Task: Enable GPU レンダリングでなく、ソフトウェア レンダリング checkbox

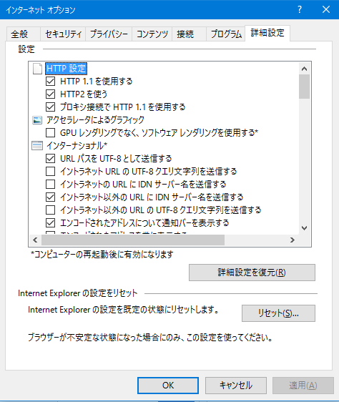Action: [50, 133]
